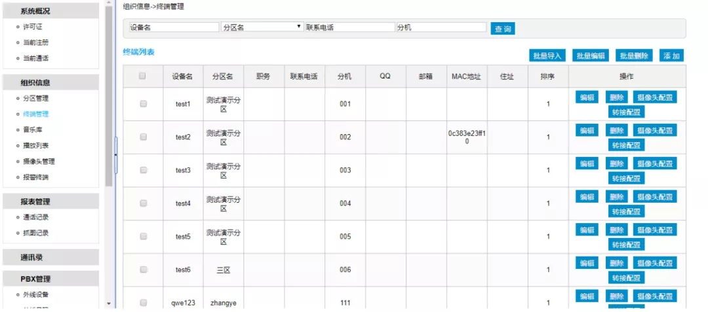
Task: Tick the select-all checkbox in table header
Action: pyautogui.click(x=142, y=76)
